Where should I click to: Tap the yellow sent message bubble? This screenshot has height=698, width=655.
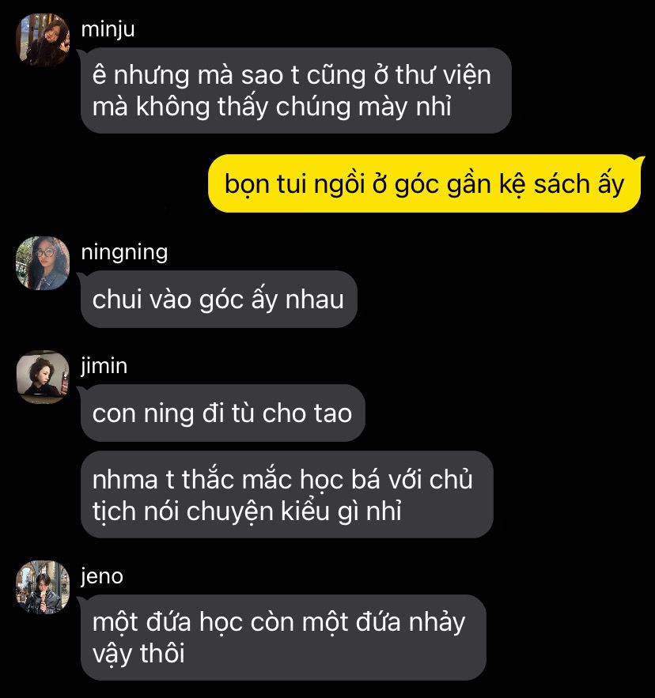coord(424,183)
